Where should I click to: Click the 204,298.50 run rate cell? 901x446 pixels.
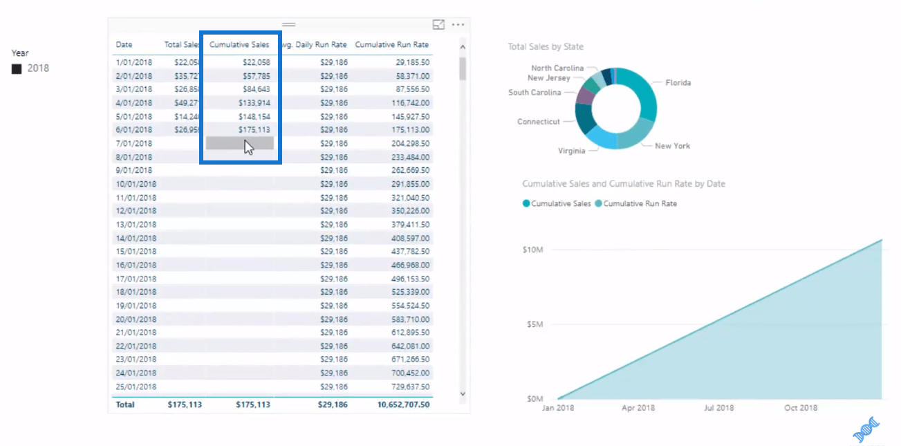click(x=411, y=144)
